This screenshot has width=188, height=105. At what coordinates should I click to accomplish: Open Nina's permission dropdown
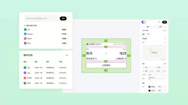click(x=65, y=43)
